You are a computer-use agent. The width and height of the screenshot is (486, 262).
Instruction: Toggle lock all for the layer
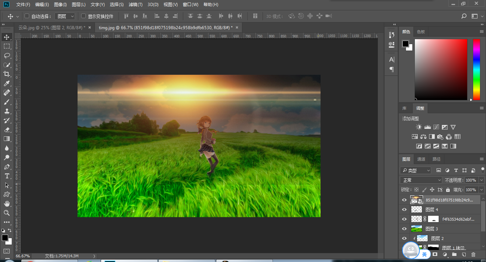pyautogui.click(x=448, y=190)
